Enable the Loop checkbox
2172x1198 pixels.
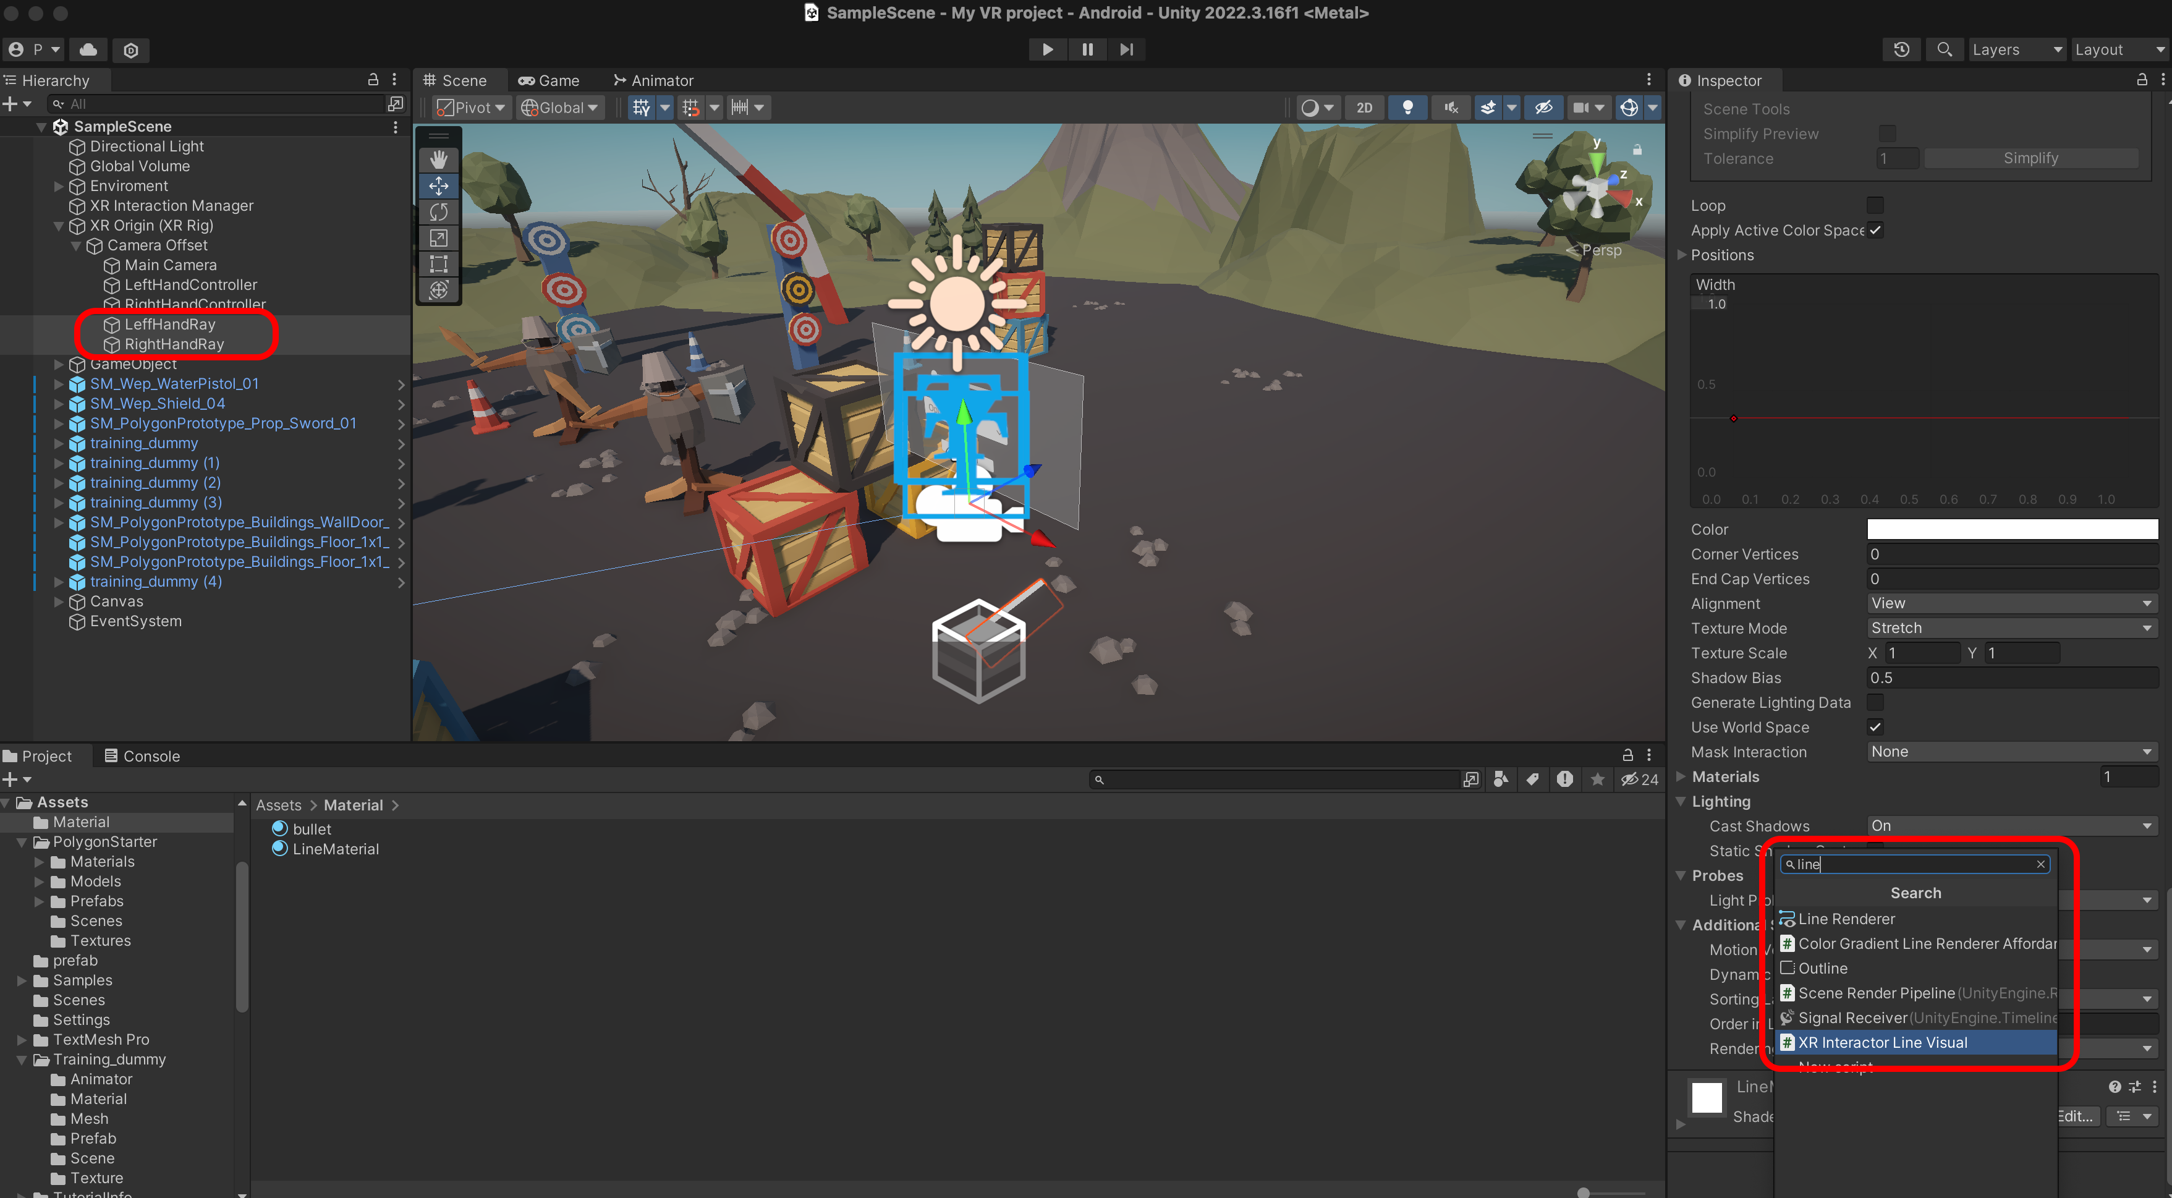tap(1874, 205)
